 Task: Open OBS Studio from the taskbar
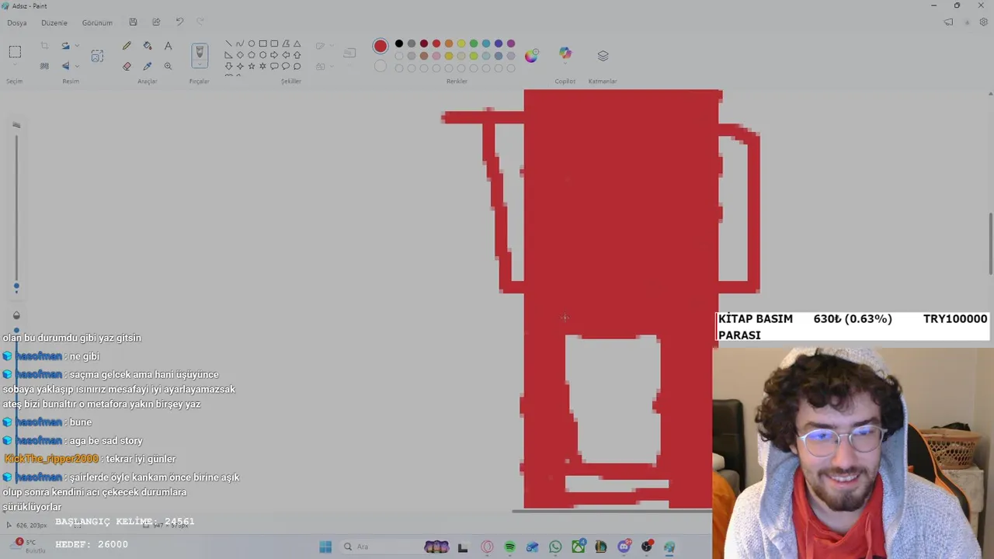pyautogui.click(x=647, y=547)
